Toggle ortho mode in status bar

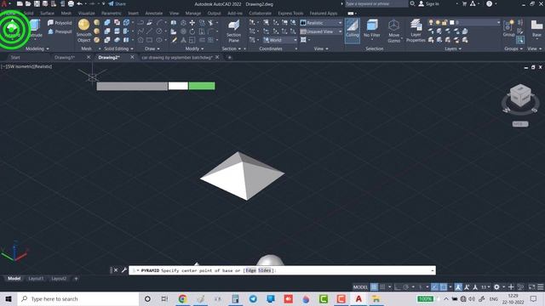click(x=398, y=287)
